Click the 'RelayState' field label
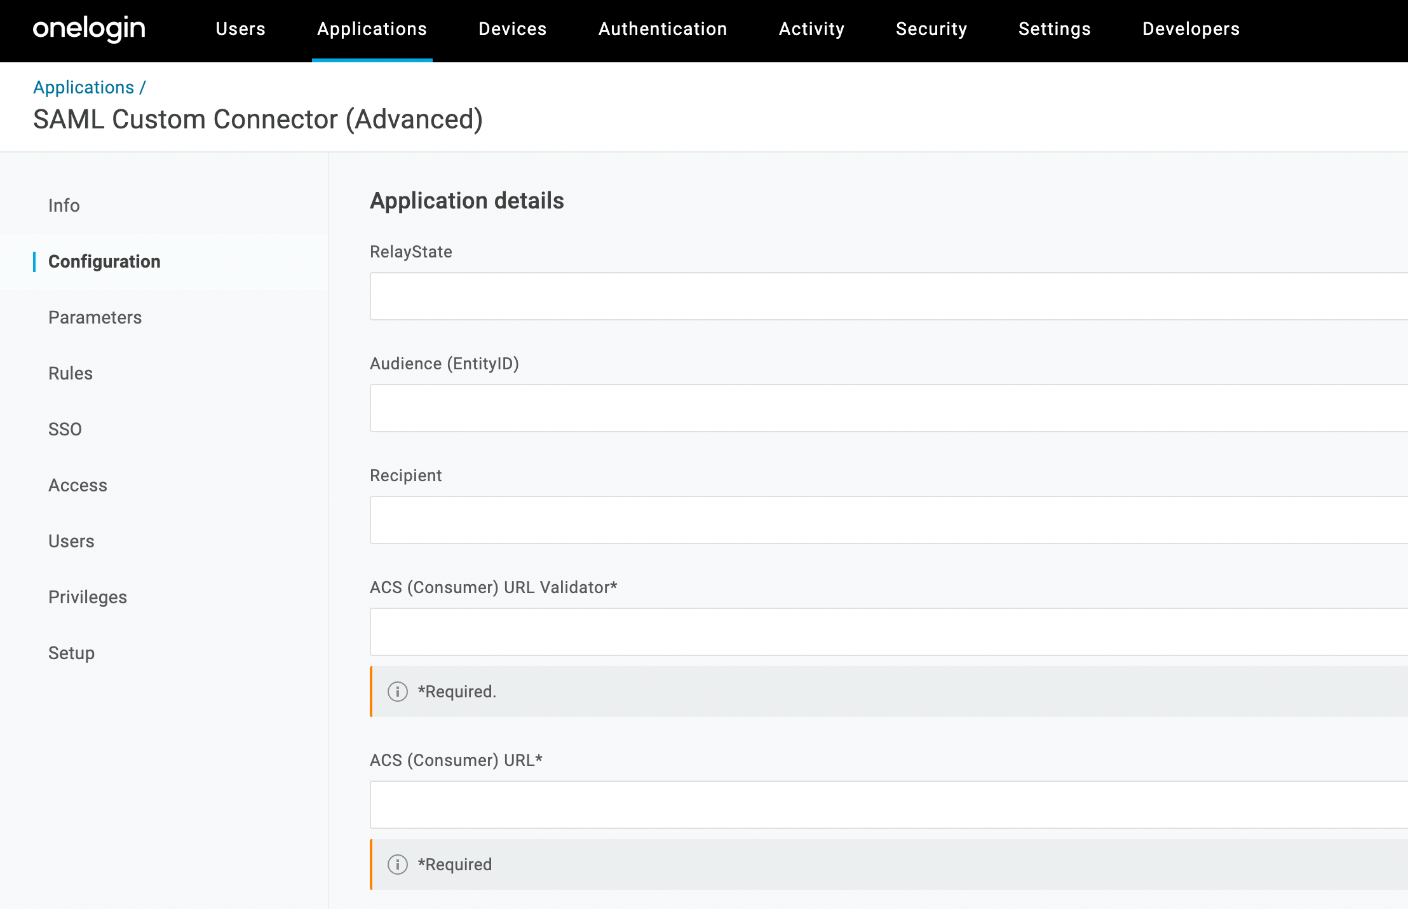Screen dimensions: 1408x909 pos(411,252)
